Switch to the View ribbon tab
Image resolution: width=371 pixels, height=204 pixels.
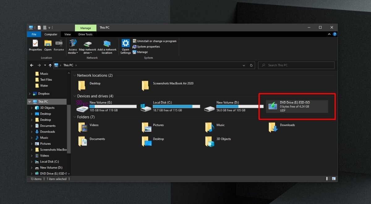coord(67,34)
